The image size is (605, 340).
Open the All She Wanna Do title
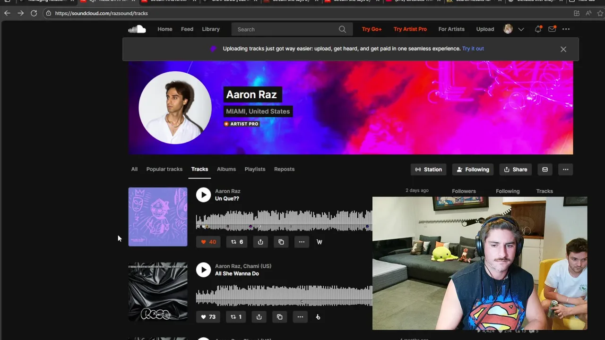click(x=237, y=273)
